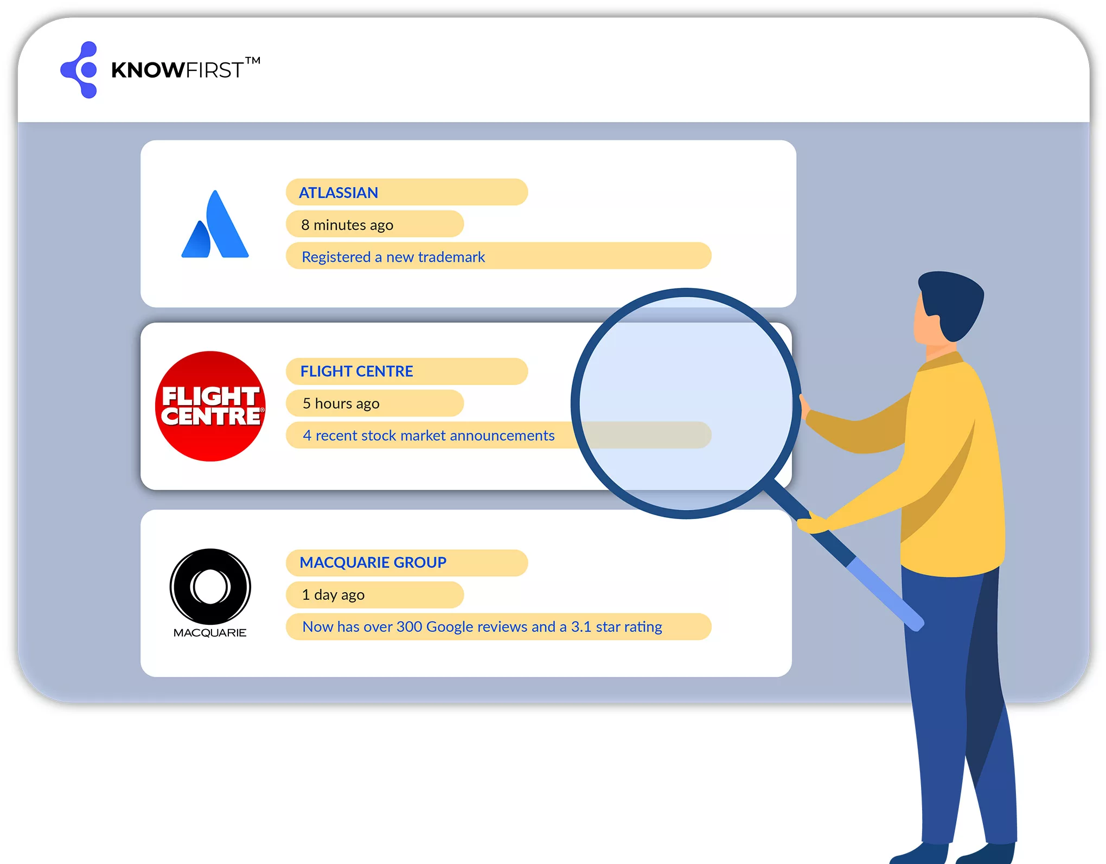
Task: Open the FLIGHT CENTRE company name link
Action: click(x=356, y=372)
